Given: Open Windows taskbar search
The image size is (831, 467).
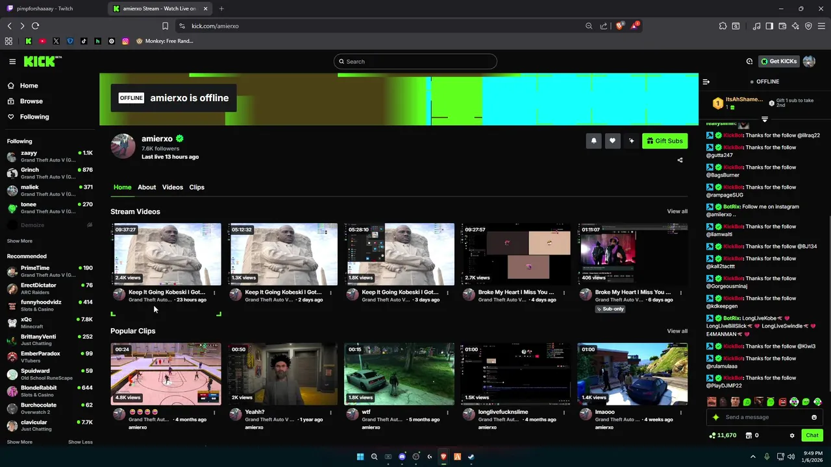Looking at the screenshot, I should (x=374, y=457).
